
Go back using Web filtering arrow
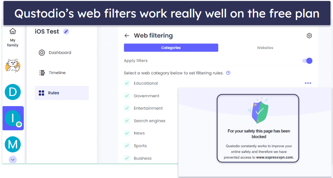127,36
